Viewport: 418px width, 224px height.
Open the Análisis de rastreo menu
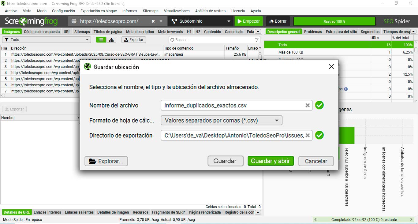point(210,11)
